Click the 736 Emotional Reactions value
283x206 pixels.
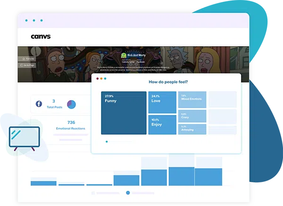click(71, 122)
